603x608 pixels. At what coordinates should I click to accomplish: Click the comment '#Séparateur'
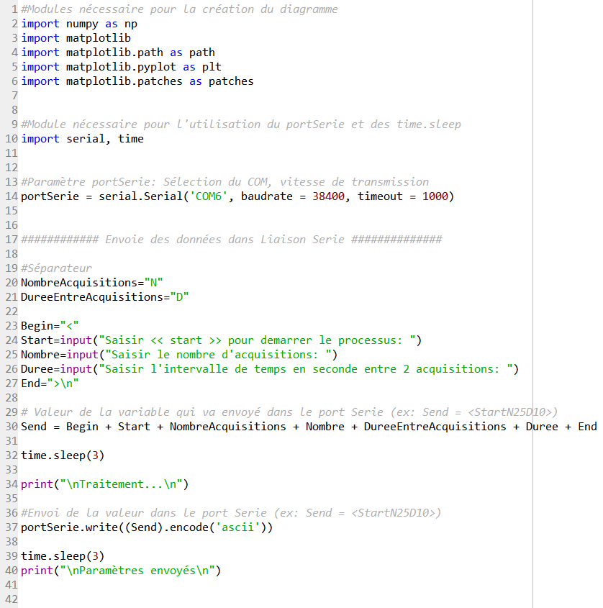click(56, 268)
